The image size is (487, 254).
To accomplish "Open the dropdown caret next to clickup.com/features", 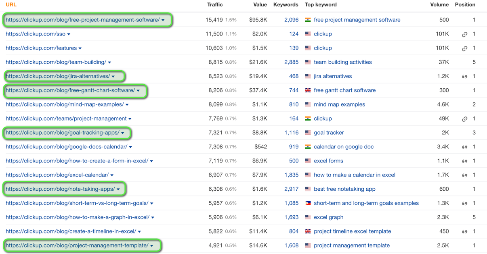I will pyautogui.click(x=80, y=48).
